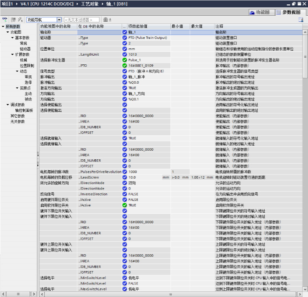Image resolution: width=308 pixels, height=297 pixels.
Task: Sort by 功能视图中的名称 column header
Action: (58, 26)
